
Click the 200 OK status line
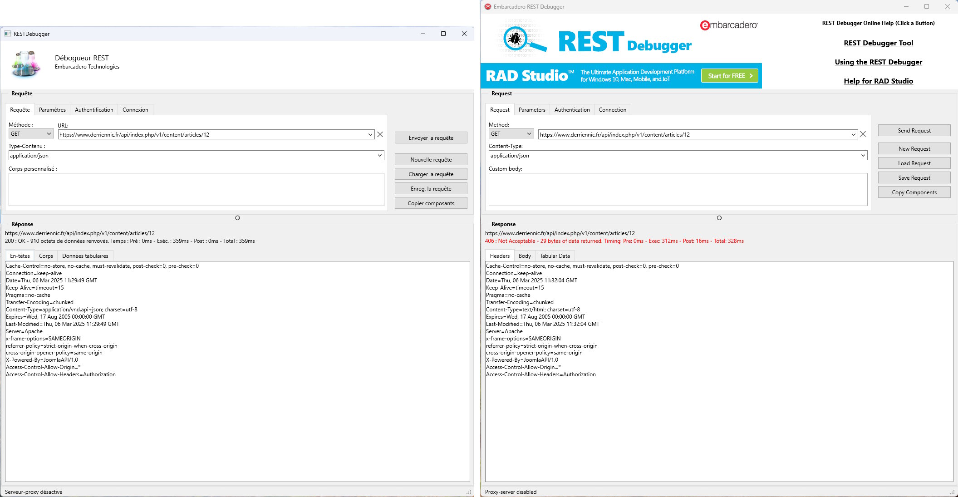coord(130,241)
